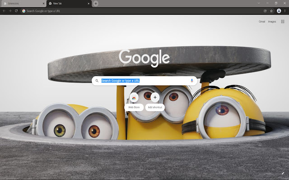Click the Add shortcut plus icon

coord(155,98)
